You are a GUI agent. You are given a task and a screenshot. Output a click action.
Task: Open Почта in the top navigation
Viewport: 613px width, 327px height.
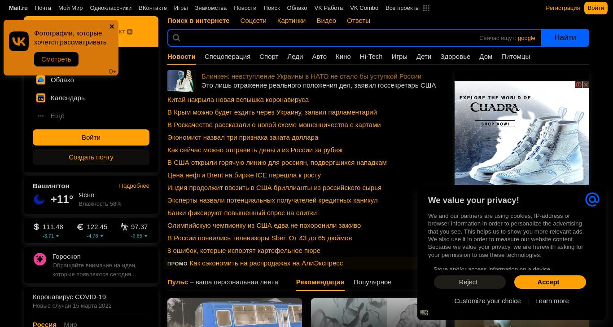[43, 8]
